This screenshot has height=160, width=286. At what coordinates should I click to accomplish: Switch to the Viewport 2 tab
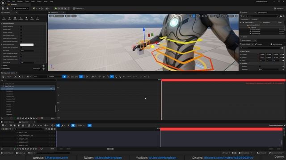pos(263,13)
